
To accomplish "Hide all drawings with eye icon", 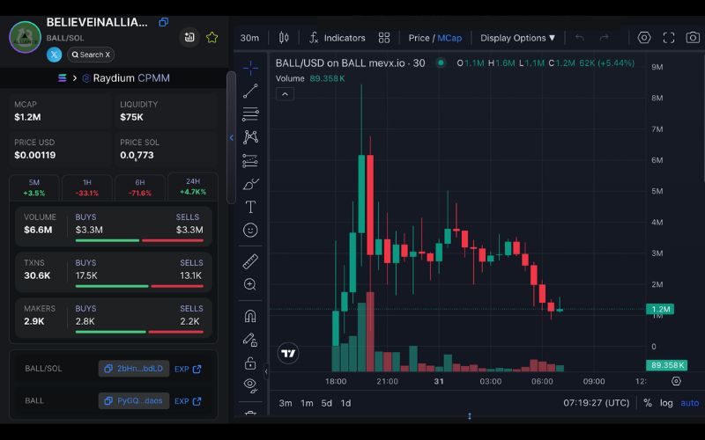I will click(250, 385).
